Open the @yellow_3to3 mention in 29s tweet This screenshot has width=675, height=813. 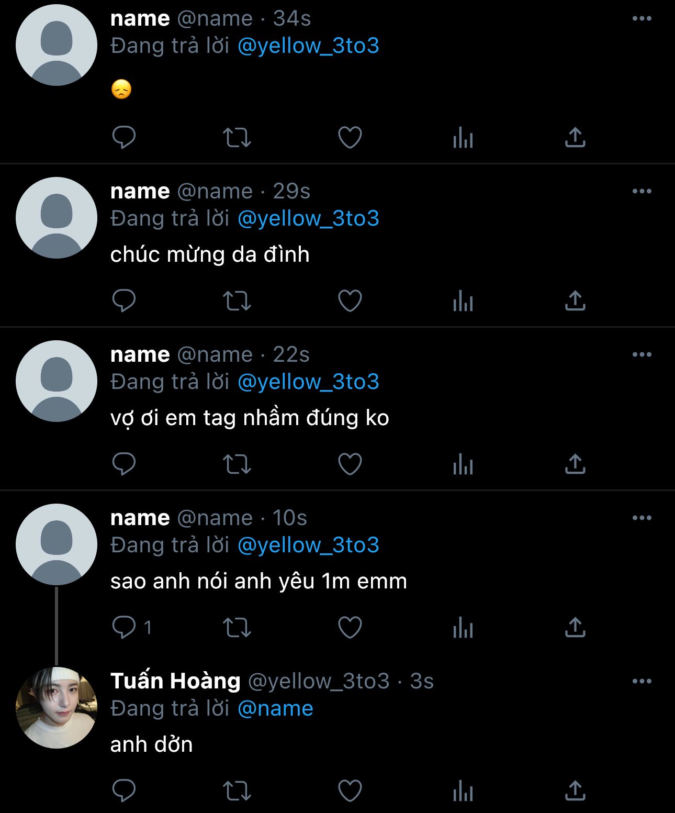click(x=308, y=218)
